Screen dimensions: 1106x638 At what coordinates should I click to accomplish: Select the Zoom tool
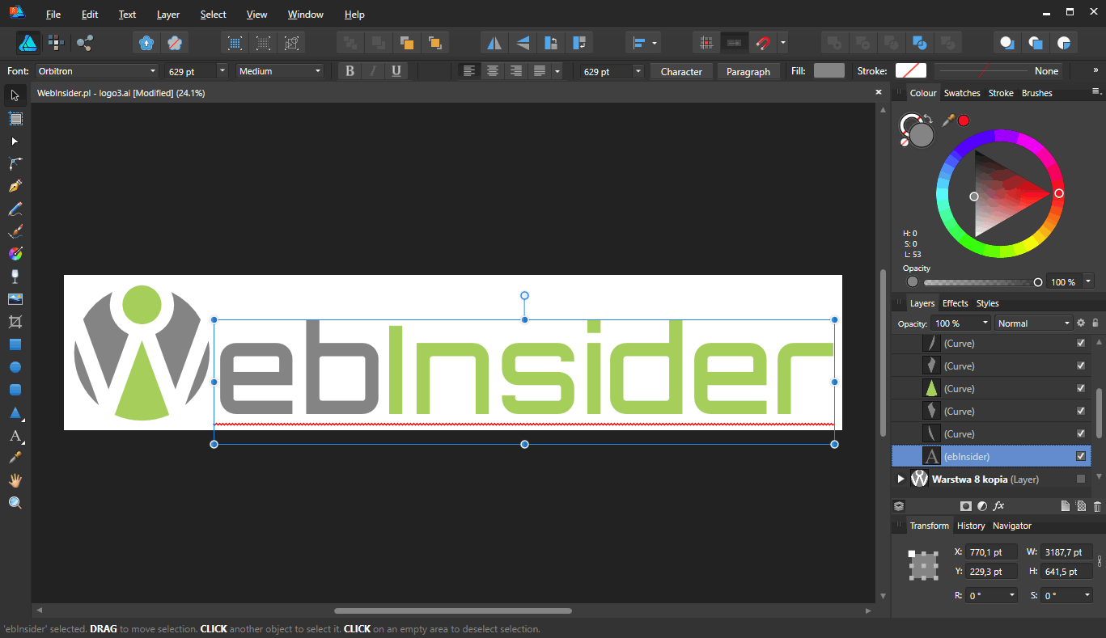click(x=14, y=502)
